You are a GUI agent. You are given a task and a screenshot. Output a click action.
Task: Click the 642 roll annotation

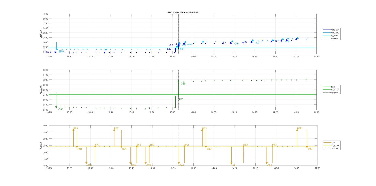187,145
